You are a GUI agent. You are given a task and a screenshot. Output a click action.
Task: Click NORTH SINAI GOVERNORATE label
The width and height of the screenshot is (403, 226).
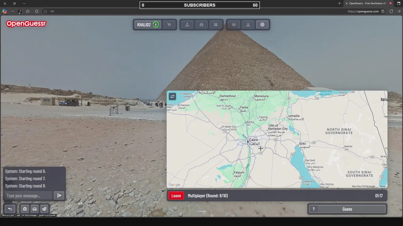coord(339,131)
